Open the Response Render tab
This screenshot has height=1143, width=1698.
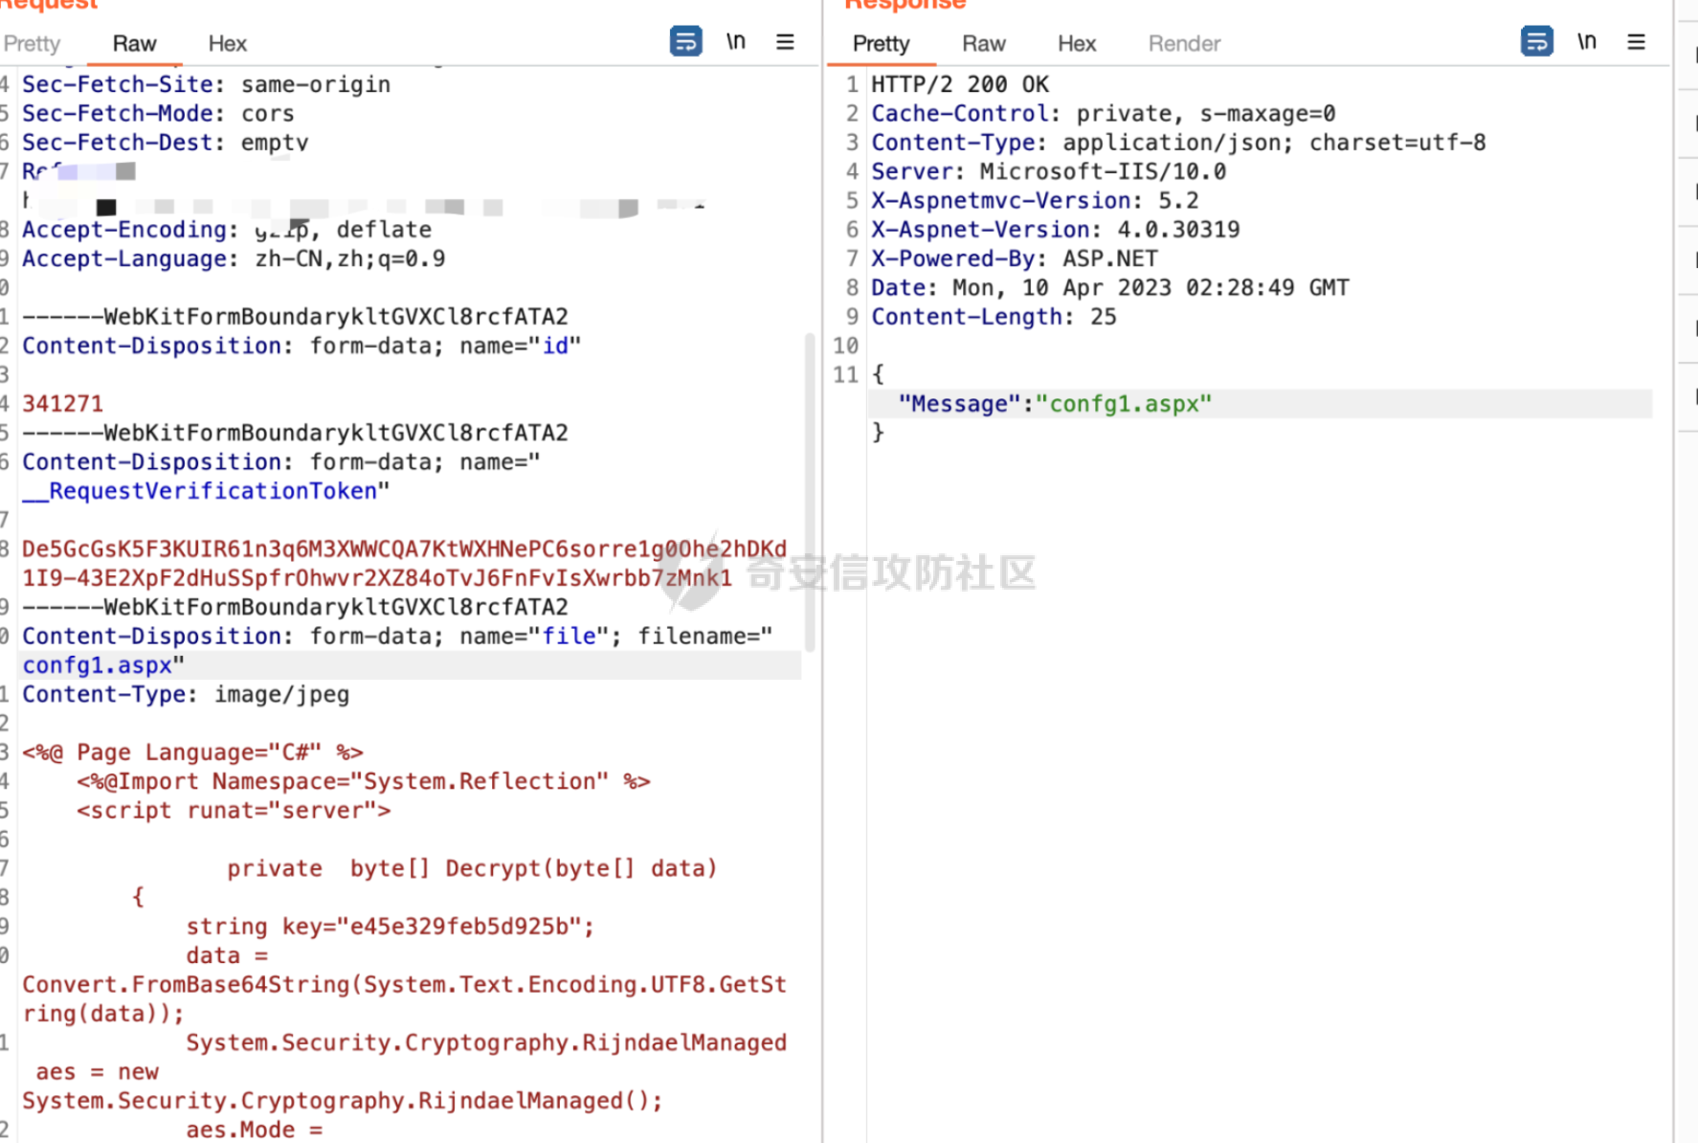(x=1184, y=43)
